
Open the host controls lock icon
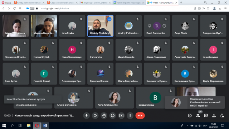pos(222,116)
